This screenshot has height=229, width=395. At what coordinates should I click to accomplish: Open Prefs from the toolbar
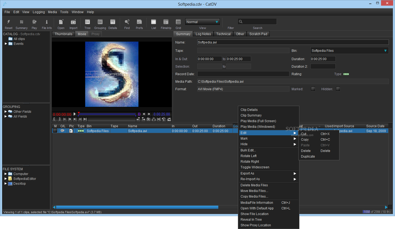(x=139, y=22)
